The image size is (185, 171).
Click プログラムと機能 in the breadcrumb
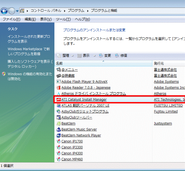pyautogui.click(x=104, y=11)
